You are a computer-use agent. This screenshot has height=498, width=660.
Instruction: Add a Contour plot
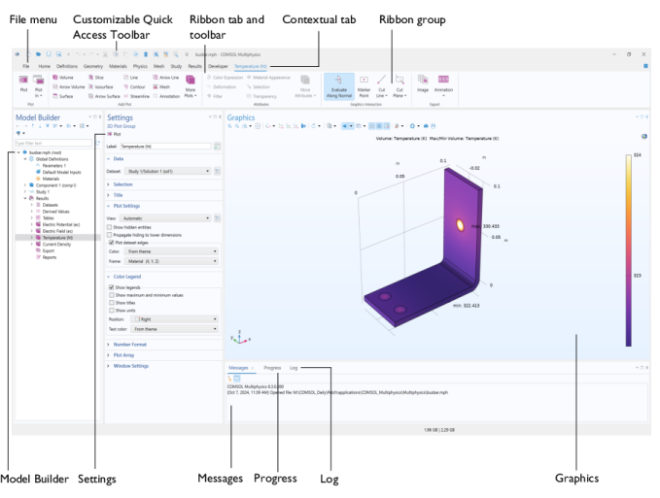pos(135,86)
